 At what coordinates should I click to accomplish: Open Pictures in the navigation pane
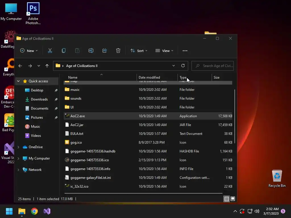(x=37, y=118)
